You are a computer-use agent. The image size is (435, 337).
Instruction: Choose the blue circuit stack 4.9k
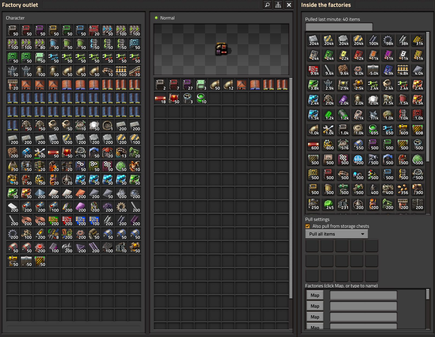[388, 70]
